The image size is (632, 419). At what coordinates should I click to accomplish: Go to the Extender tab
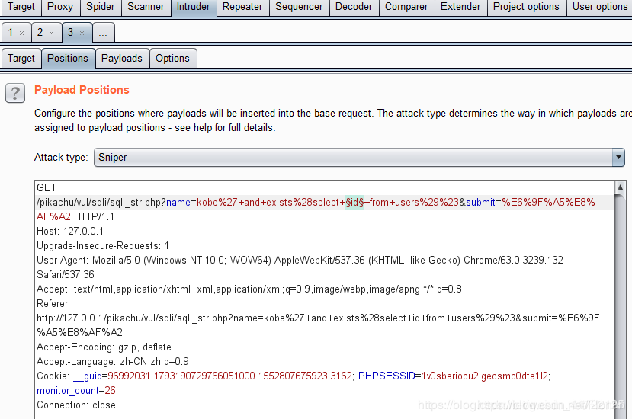click(460, 7)
